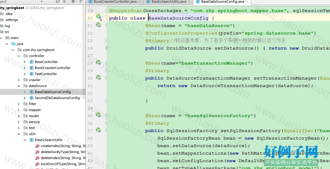Click the Spring bean gutter icon on line 37
Image resolution: width=330 pixels, height=169 pixels.
98,130
